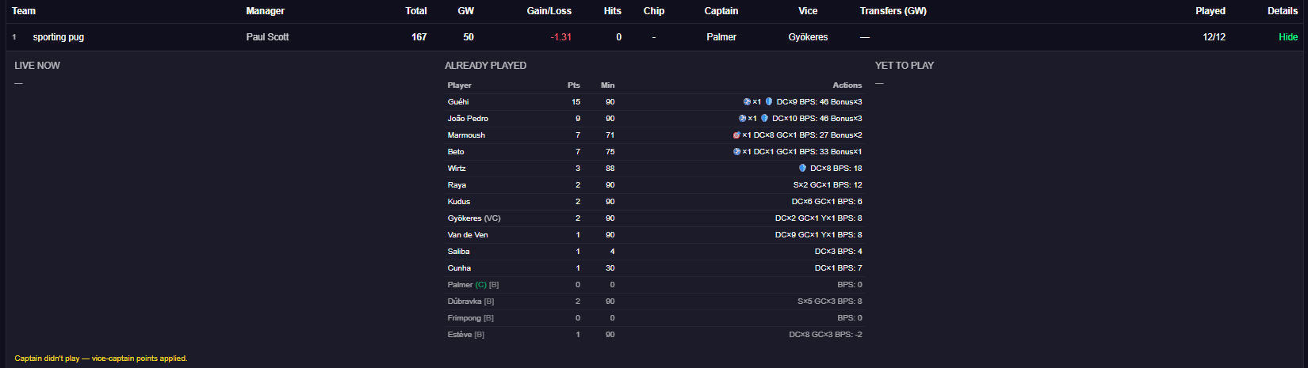Click Guéhi's clean sheet shield icon
1308x368 pixels.
pos(769,102)
